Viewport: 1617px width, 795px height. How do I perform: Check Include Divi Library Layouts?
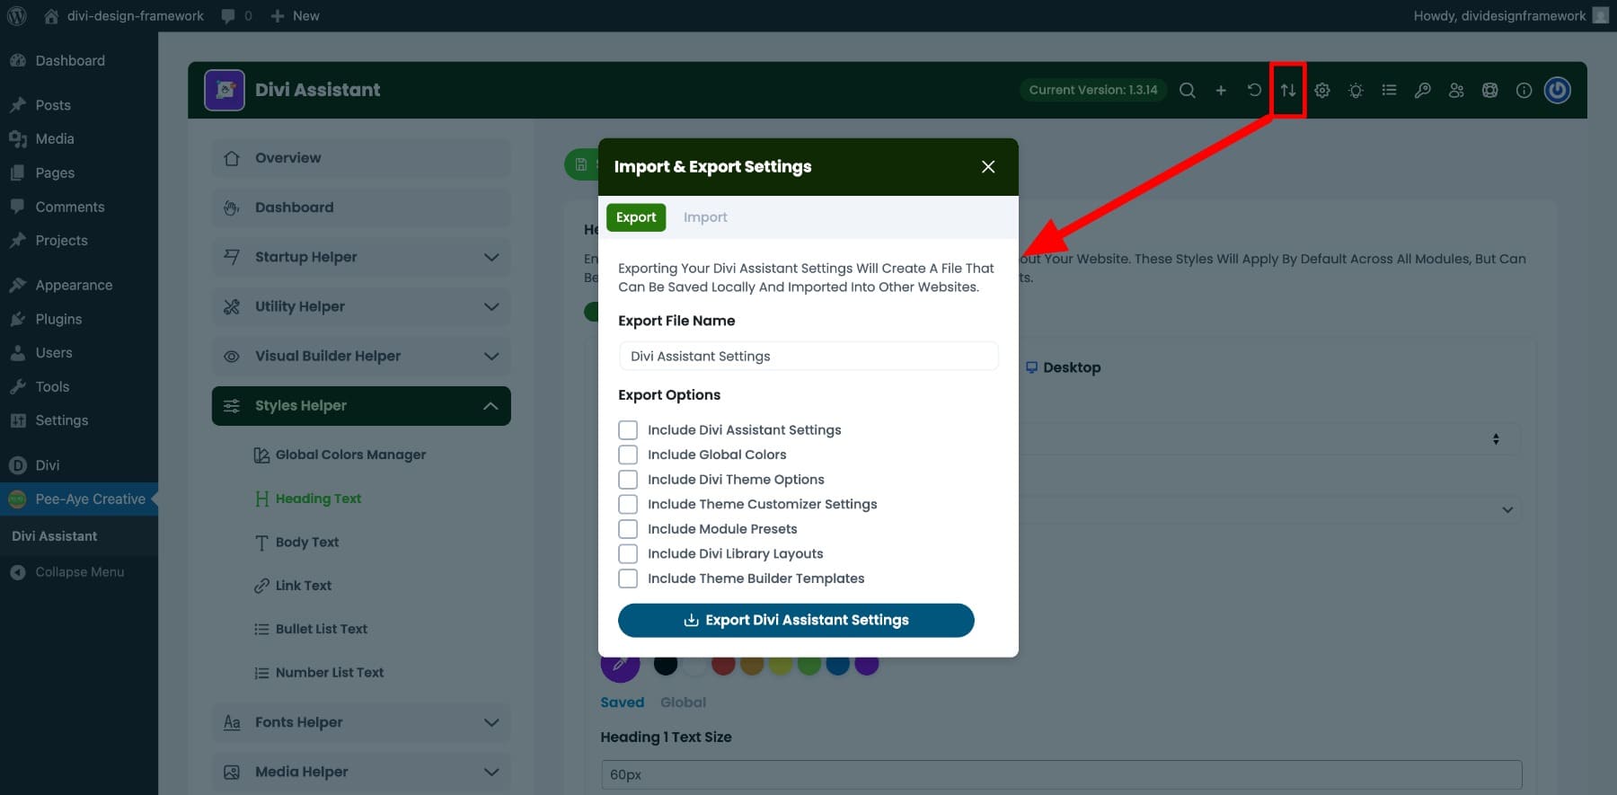628,553
